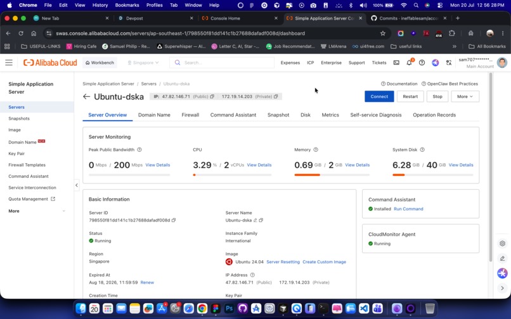
Task: Click the Memory usage progress bar
Action: pyautogui.click(x=332, y=175)
